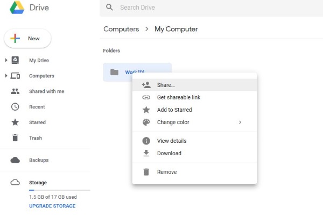Choose Get shareable link menu option

coord(178,97)
